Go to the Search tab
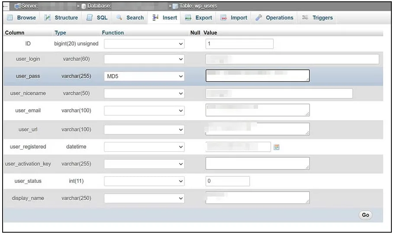 pyautogui.click(x=130, y=18)
